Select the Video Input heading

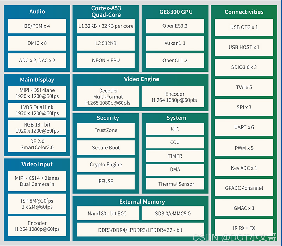(x=37, y=164)
